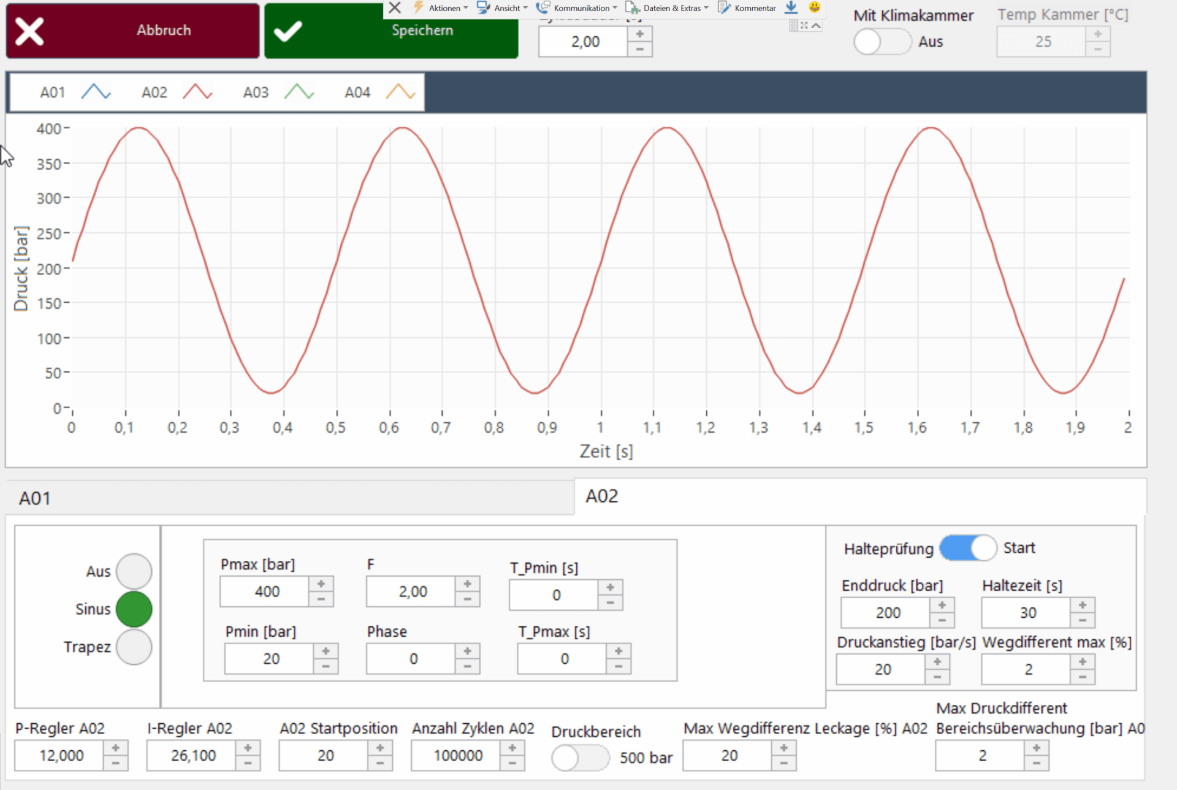The width and height of the screenshot is (1177, 790).
Task: Switch to the A01 tab
Action: click(35, 498)
